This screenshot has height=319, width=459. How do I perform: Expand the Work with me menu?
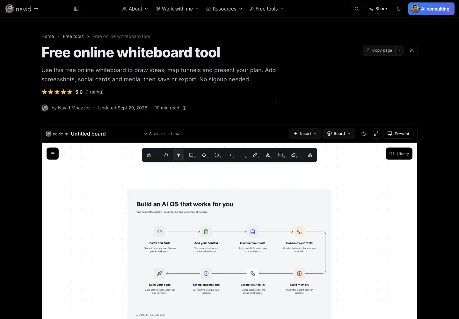point(177,9)
